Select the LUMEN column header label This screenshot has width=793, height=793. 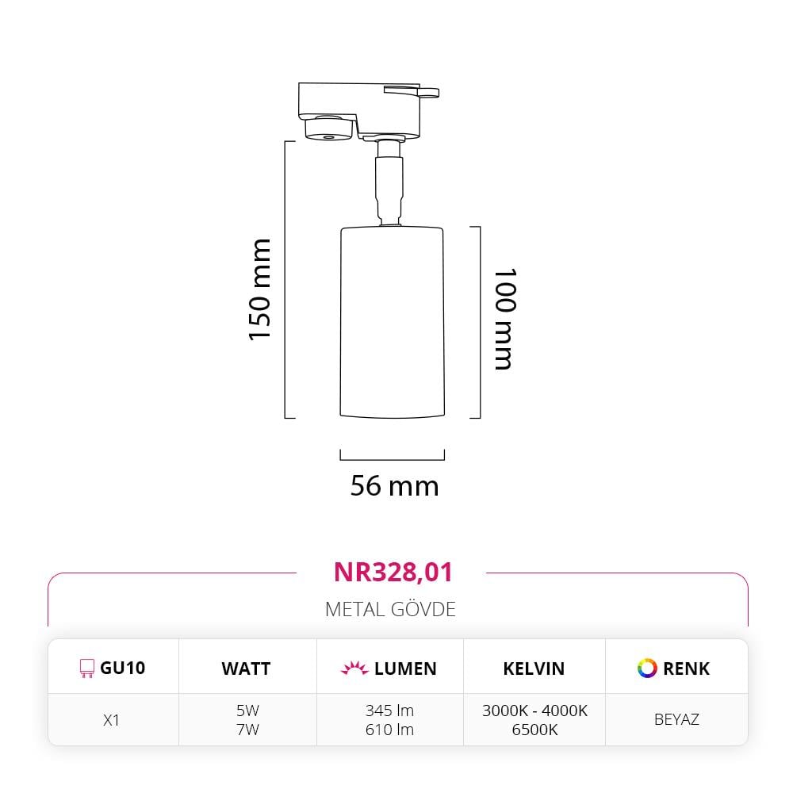pos(405,668)
